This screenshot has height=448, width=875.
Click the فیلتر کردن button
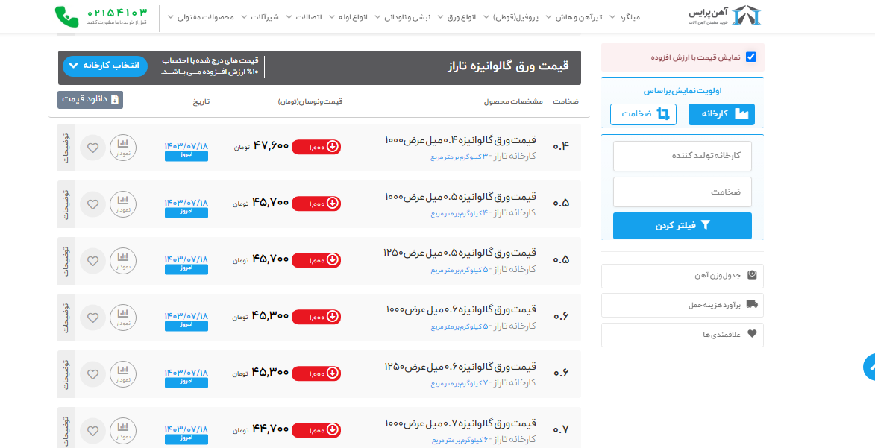tap(682, 226)
